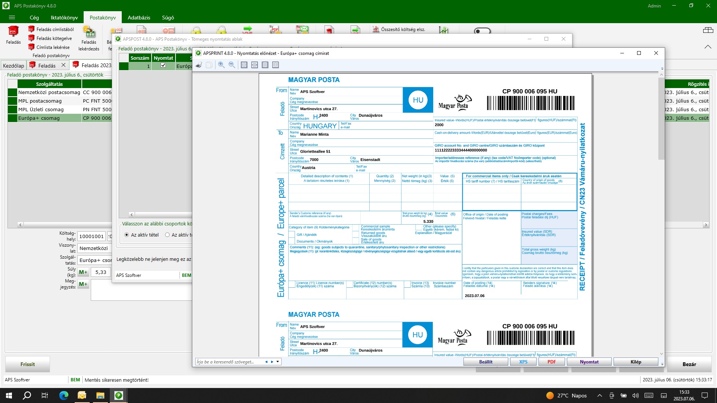
Task: Select the third page layout icon in preview toolbar
Action: click(x=265, y=65)
